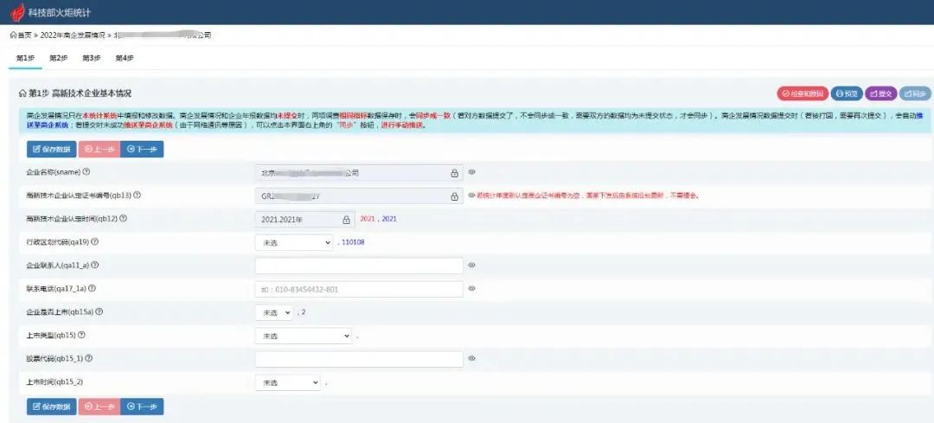Toggle eye icon beside 联系电话 field

pos(472,289)
